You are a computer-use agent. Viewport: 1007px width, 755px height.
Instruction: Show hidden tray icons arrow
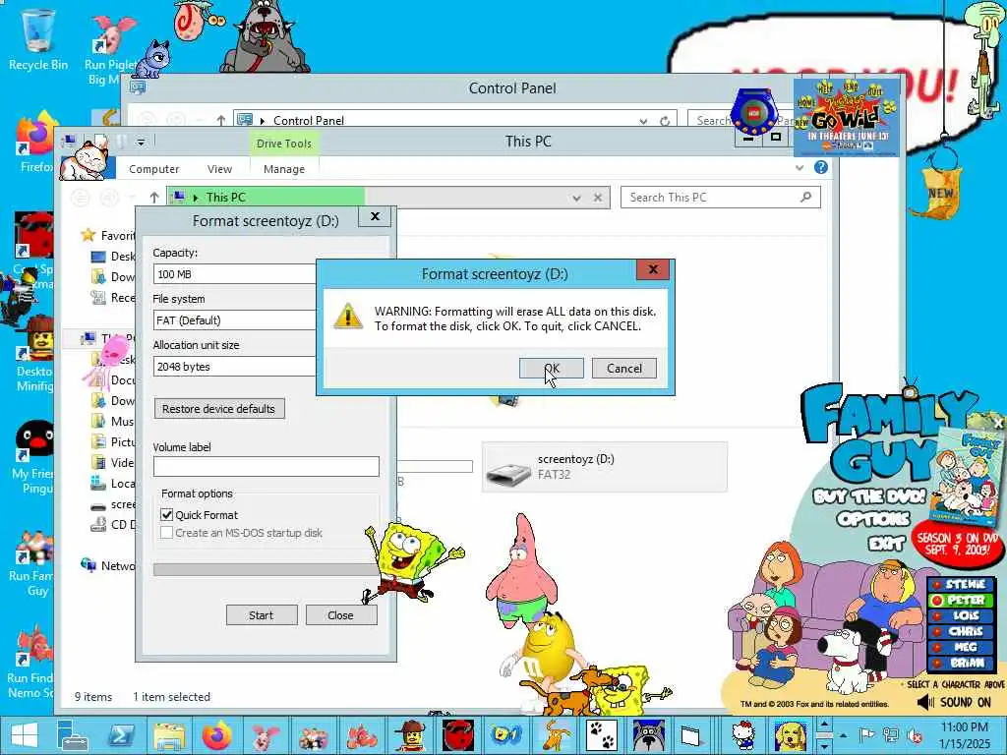(x=843, y=735)
